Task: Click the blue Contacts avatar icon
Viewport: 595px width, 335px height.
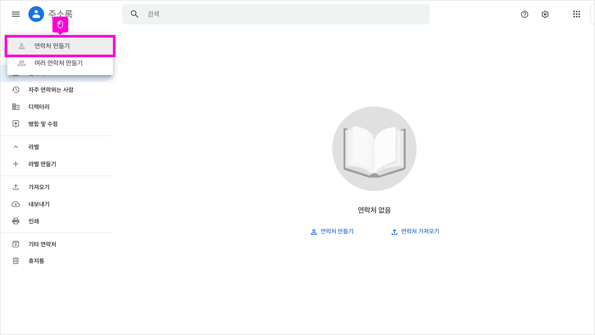Action: [35, 13]
